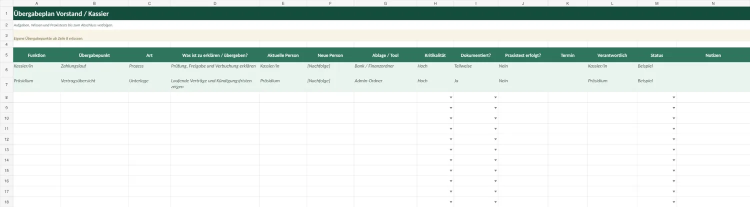This screenshot has width=750, height=207.
Task: Open Status dropdown arrow in row 17
Action: tap(673, 192)
